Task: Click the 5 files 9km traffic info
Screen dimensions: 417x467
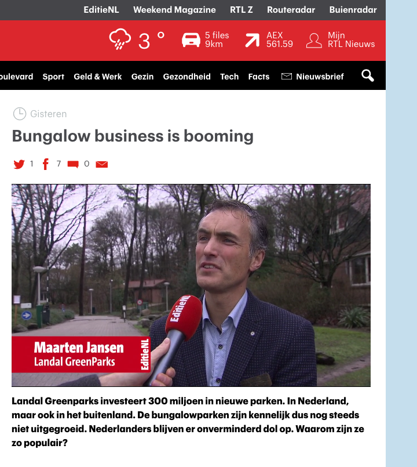Action: [217, 39]
